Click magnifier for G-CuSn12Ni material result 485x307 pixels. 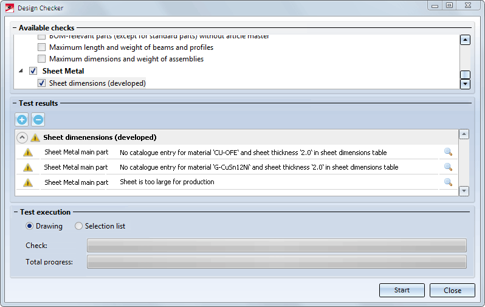(x=448, y=167)
